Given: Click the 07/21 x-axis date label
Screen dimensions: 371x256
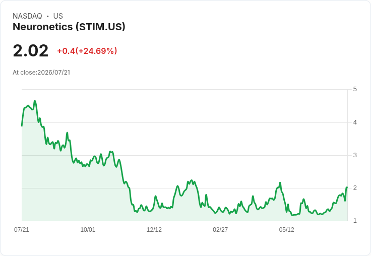Looking at the screenshot, I should click(22, 230).
